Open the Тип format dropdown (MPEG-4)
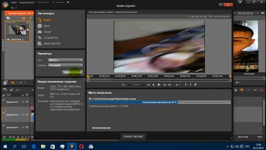This screenshot has height=150, width=266. pyautogui.click(x=66, y=60)
